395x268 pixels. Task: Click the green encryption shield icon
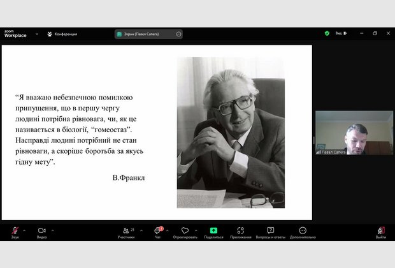click(x=327, y=33)
